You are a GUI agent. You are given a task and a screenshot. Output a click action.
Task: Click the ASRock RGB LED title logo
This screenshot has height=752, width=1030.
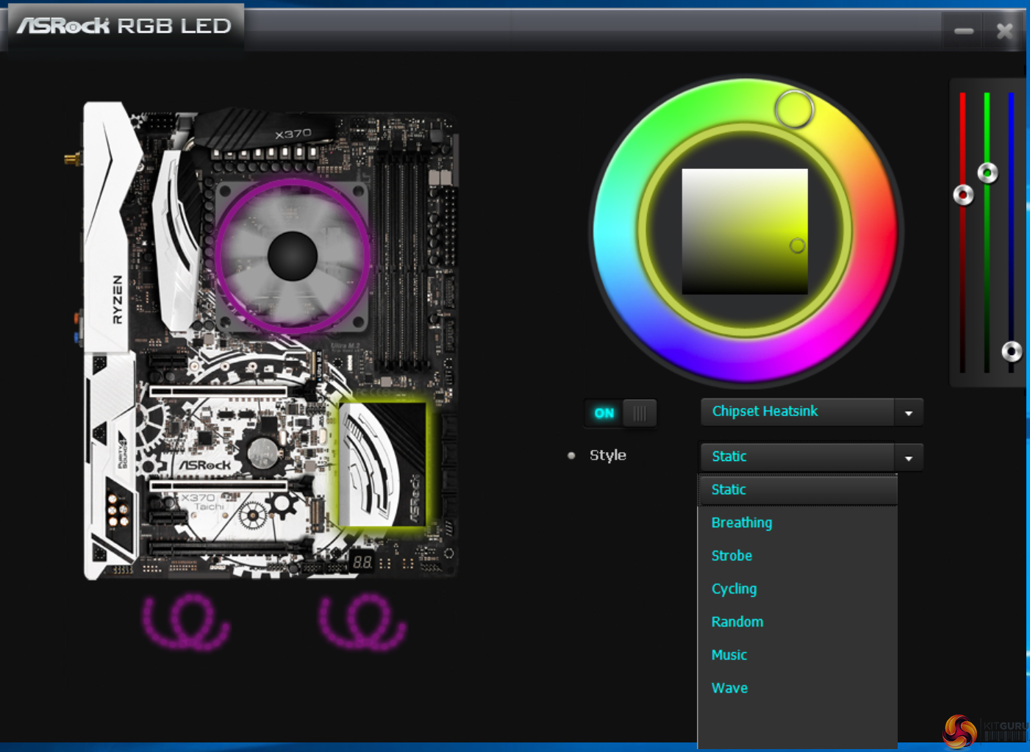click(x=124, y=26)
